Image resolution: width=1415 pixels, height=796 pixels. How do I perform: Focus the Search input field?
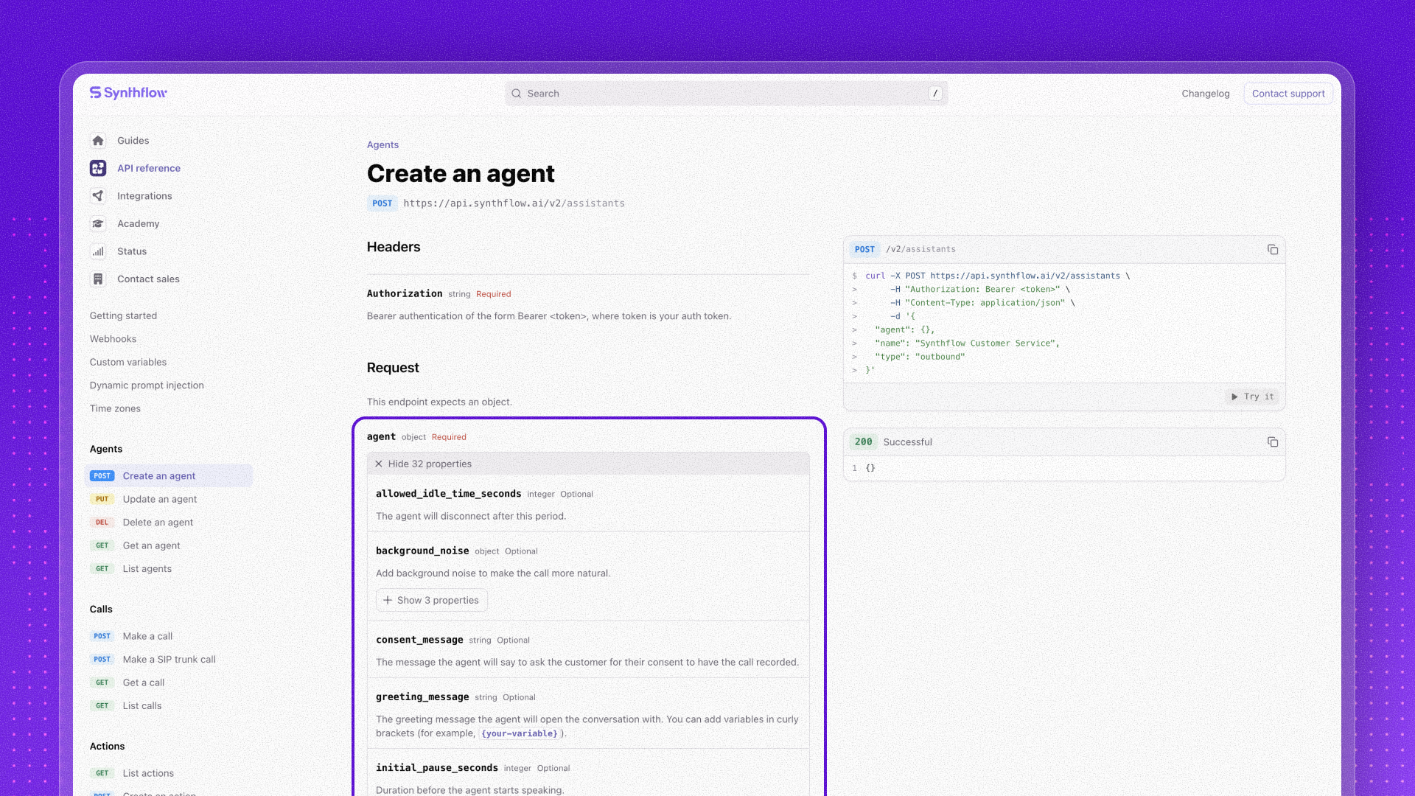click(726, 94)
